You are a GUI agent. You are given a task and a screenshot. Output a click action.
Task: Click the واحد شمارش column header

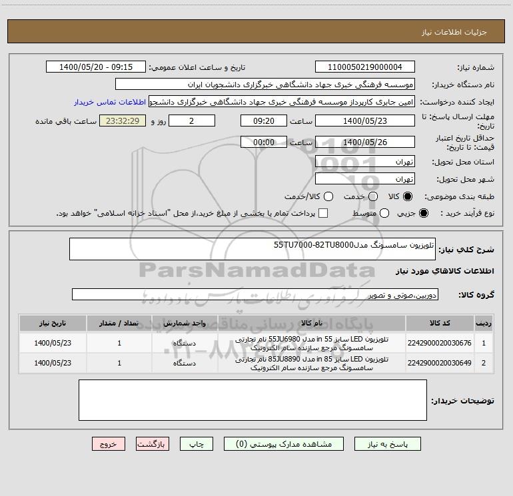pos(185,323)
